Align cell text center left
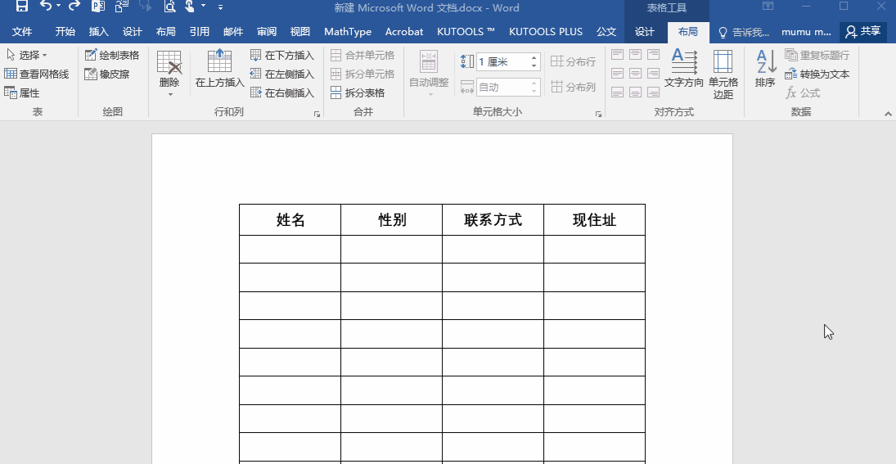Image resolution: width=896 pixels, height=464 pixels. pos(617,73)
